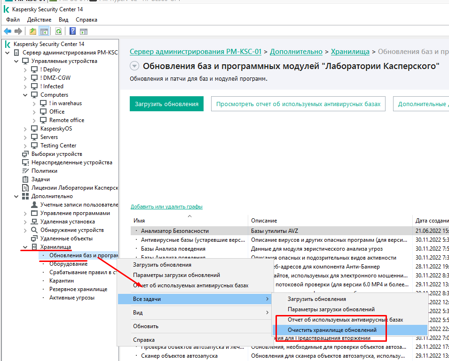Expand the Testing Center group
The width and height of the screenshot is (449, 361).
25,146
